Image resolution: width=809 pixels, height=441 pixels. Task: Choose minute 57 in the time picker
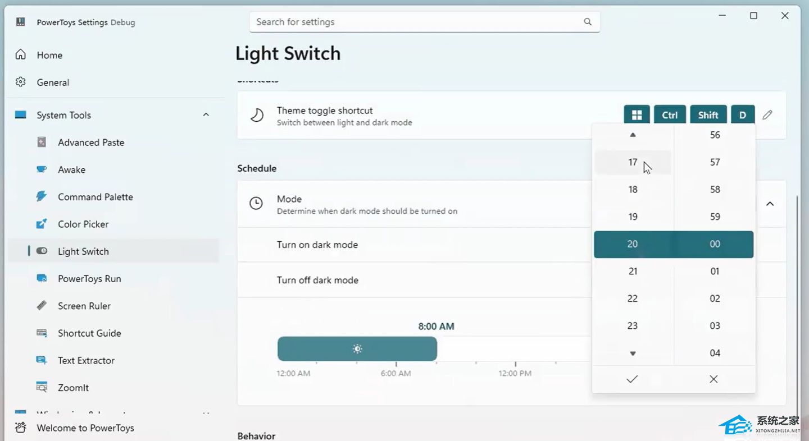pos(715,162)
